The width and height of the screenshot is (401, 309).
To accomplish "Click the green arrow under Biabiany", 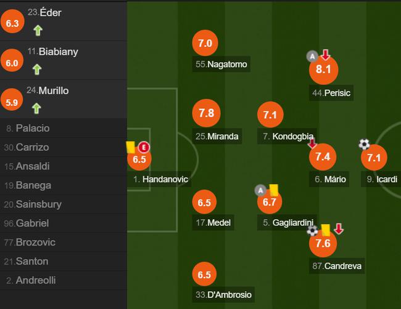I will click(37, 70).
